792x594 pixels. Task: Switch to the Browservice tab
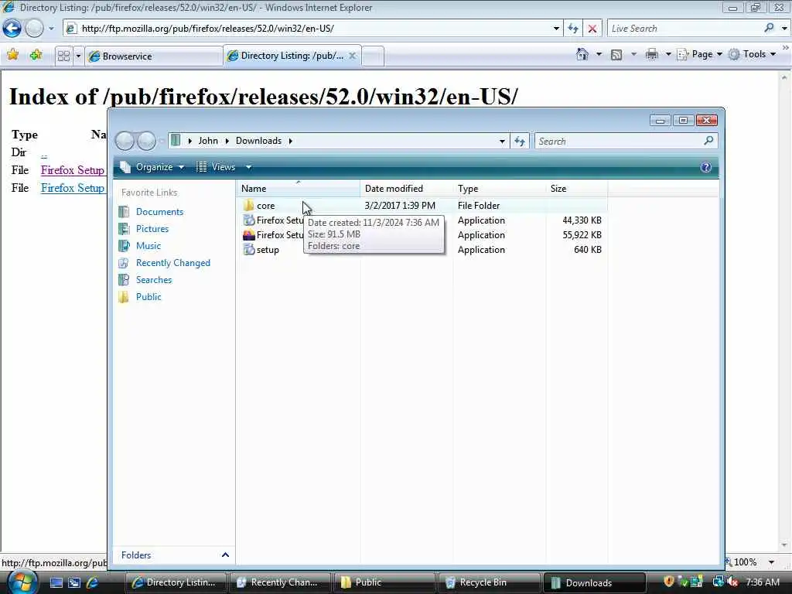point(154,56)
